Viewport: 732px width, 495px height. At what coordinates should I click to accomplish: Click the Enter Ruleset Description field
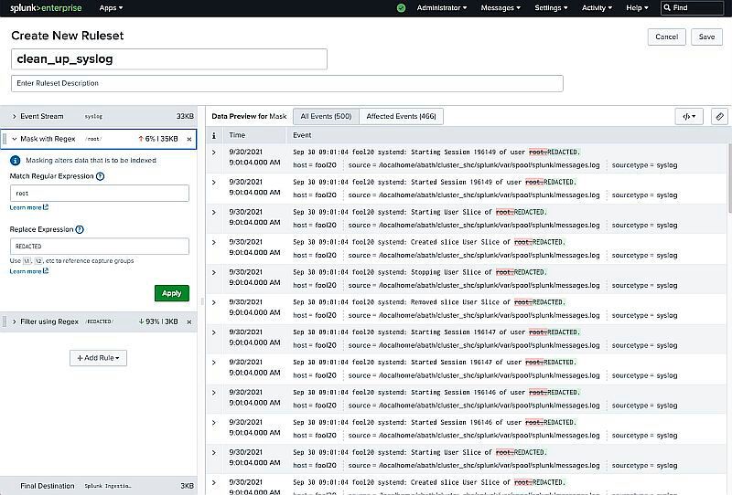[x=287, y=83]
